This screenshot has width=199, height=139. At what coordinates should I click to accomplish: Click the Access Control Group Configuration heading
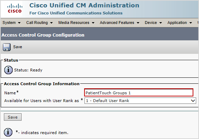43,35
